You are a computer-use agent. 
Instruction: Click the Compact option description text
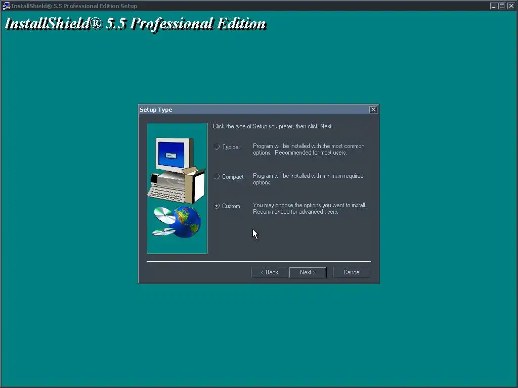308,179
